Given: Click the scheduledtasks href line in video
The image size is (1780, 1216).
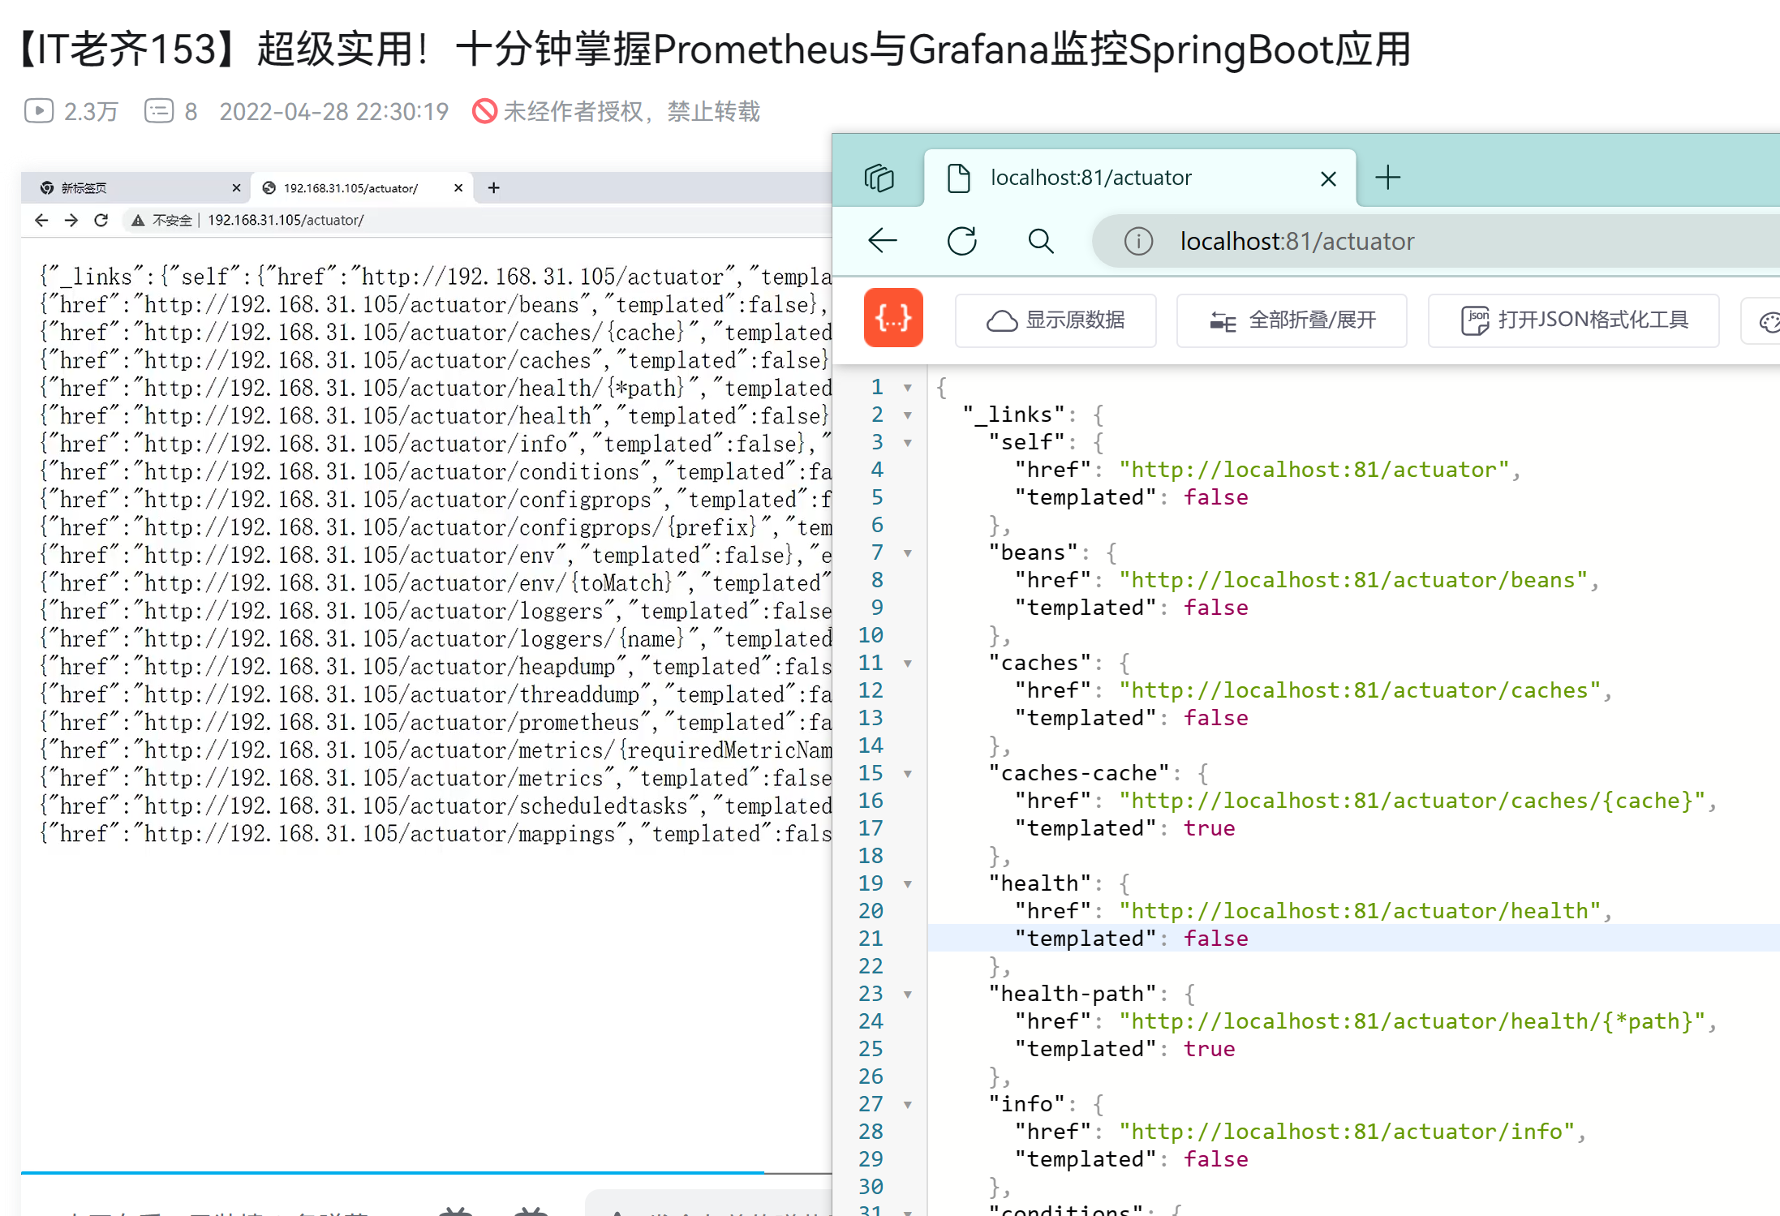Looking at the screenshot, I should [436, 806].
